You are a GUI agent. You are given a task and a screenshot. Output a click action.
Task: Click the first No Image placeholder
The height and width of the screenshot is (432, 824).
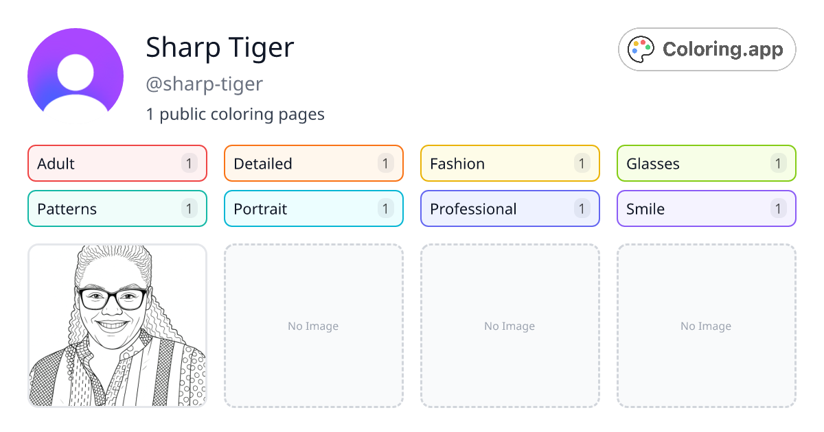[x=313, y=326]
